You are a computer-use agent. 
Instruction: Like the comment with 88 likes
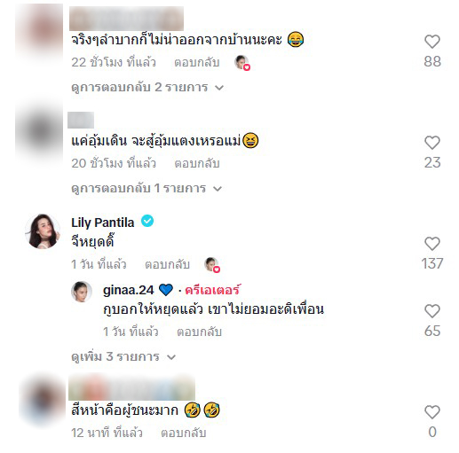432,42
